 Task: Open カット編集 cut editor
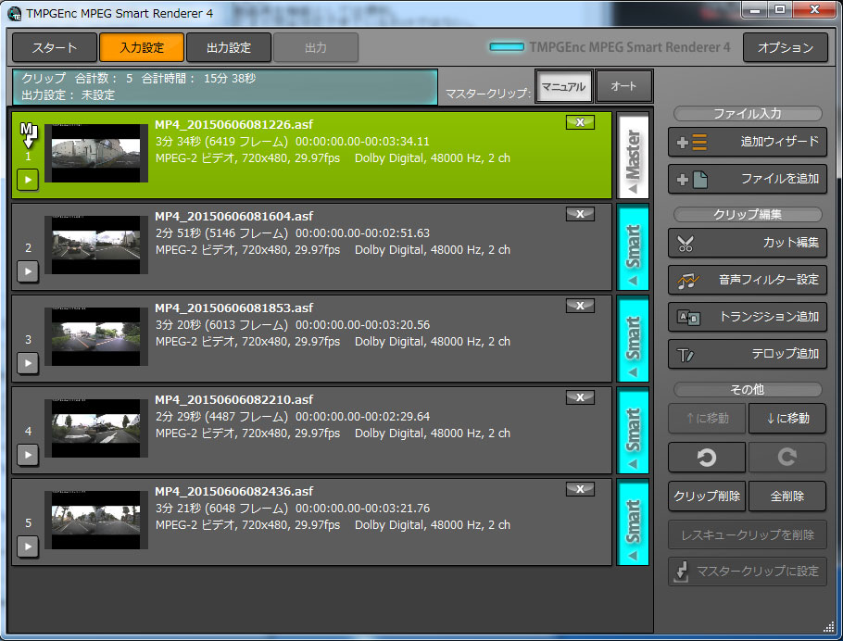[x=748, y=243]
